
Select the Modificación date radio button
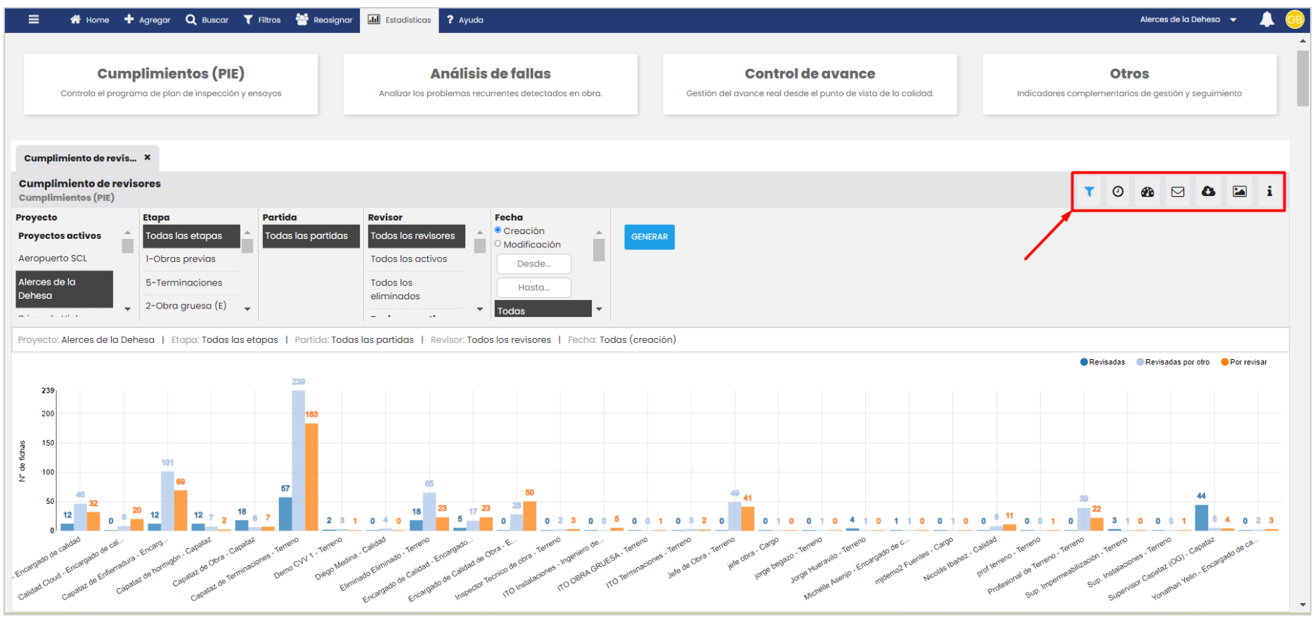tap(498, 244)
